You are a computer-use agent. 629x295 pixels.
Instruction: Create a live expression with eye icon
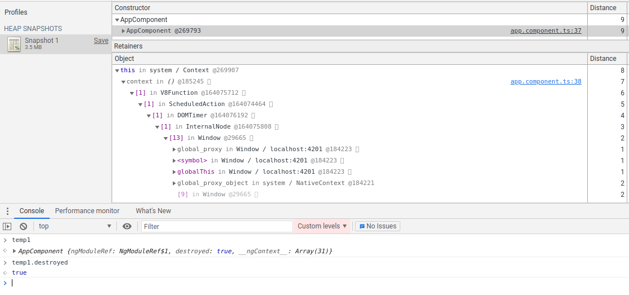click(127, 226)
